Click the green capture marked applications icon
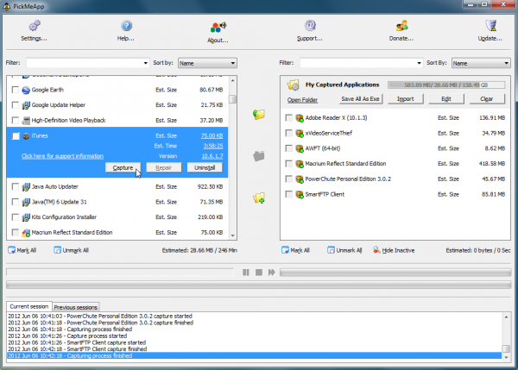The height and width of the screenshot is (370, 518). coord(259,114)
